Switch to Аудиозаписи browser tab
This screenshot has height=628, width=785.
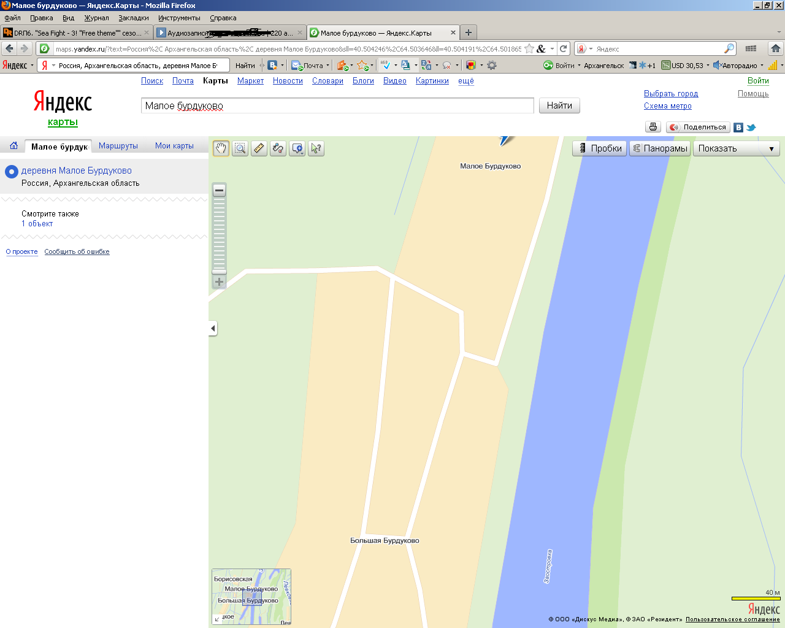click(x=229, y=33)
